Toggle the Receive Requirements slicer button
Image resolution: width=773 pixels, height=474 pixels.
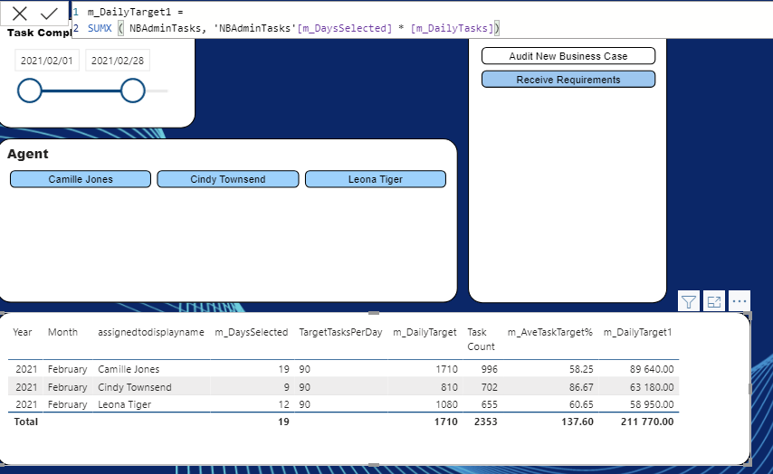pos(568,80)
